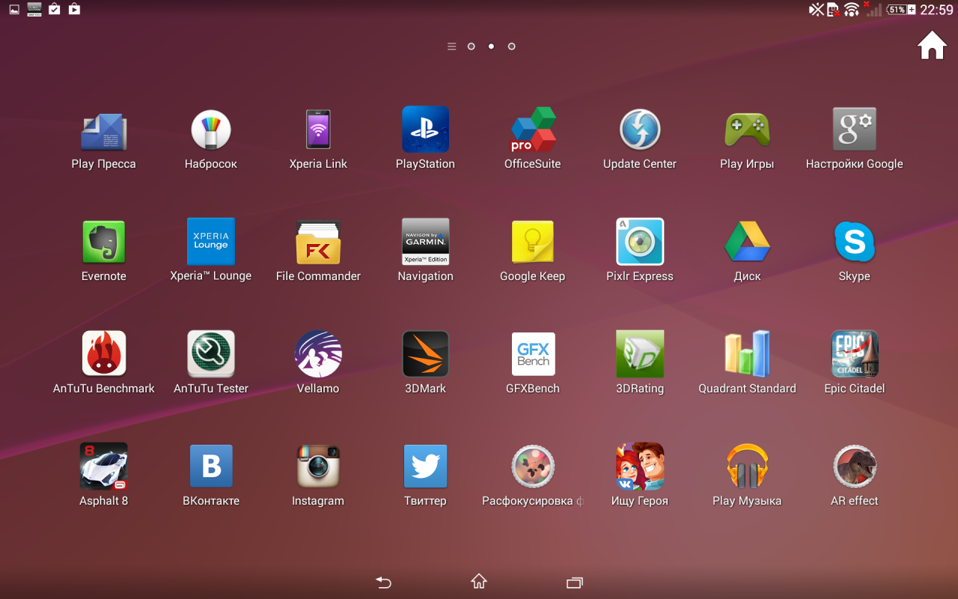This screenshot has width=958, height=599.
Task: Tap the Wi-Fi status icon
Action: [852, 10]
